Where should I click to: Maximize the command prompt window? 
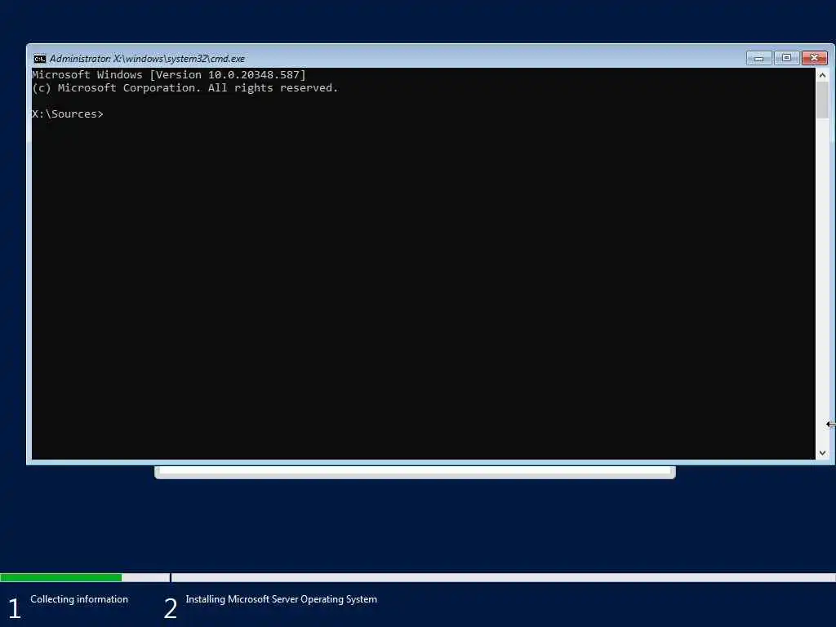click(x=786, y=58)
